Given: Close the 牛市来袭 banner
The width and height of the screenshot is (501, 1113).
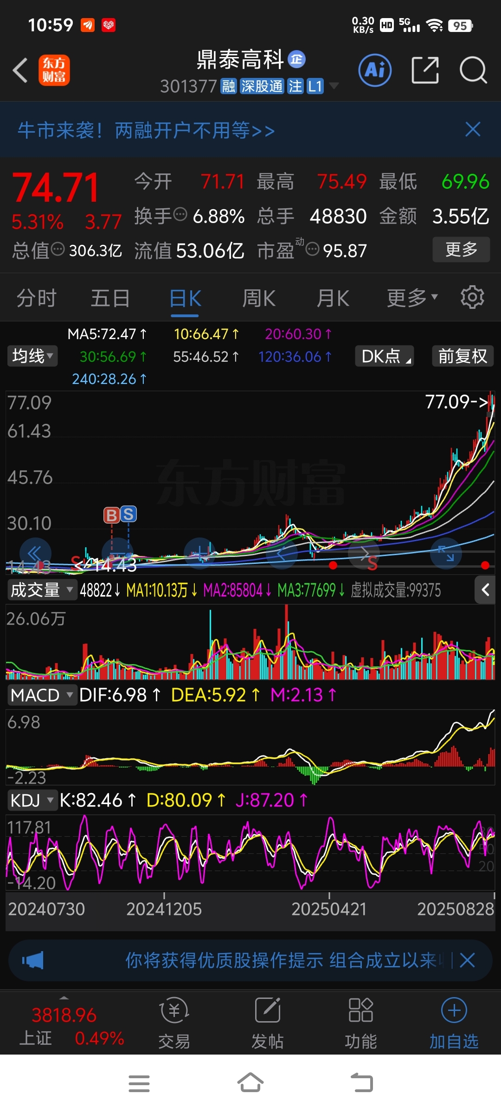Looking at the screenshot, I should click(473, 129).
